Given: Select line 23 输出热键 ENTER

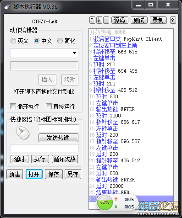Looking at the screenshot, I should [131, 180].
